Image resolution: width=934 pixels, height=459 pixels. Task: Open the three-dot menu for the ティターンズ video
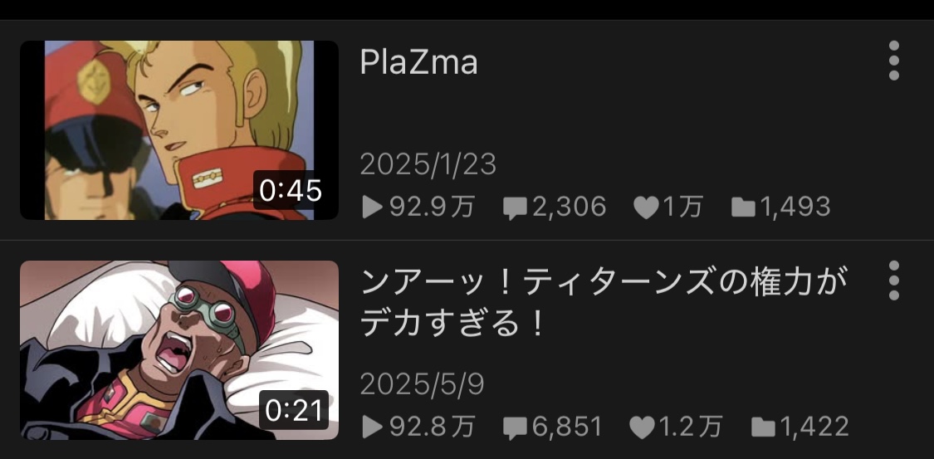(893, 281)
